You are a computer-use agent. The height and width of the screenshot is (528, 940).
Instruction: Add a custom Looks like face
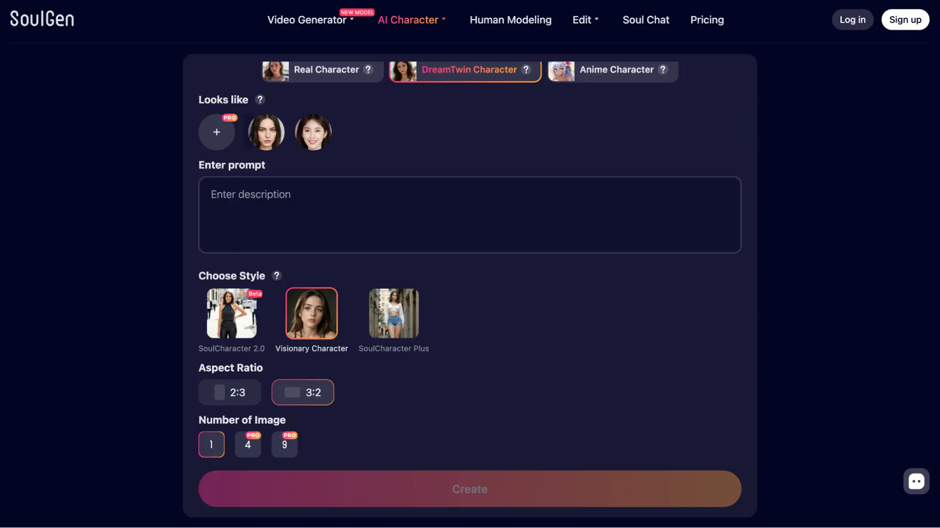[x=216, y=132]
